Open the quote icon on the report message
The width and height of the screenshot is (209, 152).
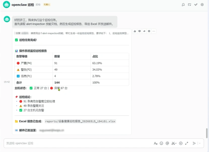pyautogui.click(x=149, y=31)
